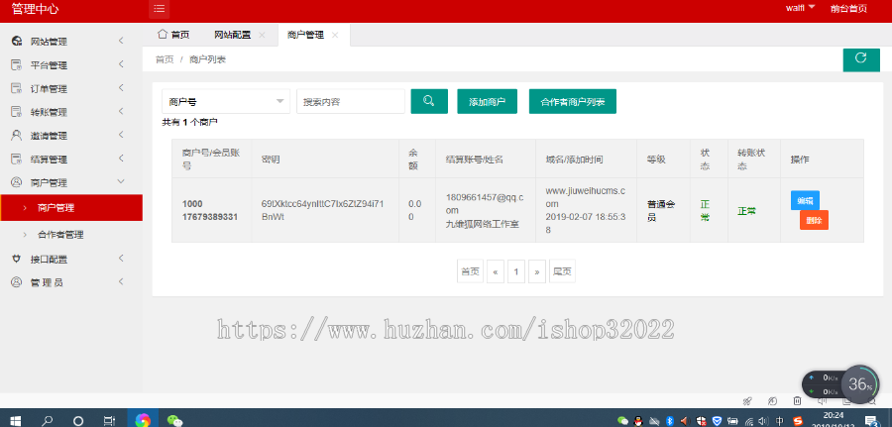Click the green search magnifier button
892x427 pixels.
[429, 101]
